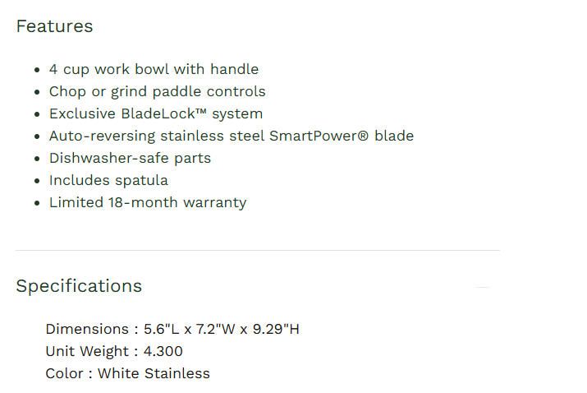Click the 4.300 unit weight value
This screenshot has width=587, height=393.
click(x=163, y=351)
